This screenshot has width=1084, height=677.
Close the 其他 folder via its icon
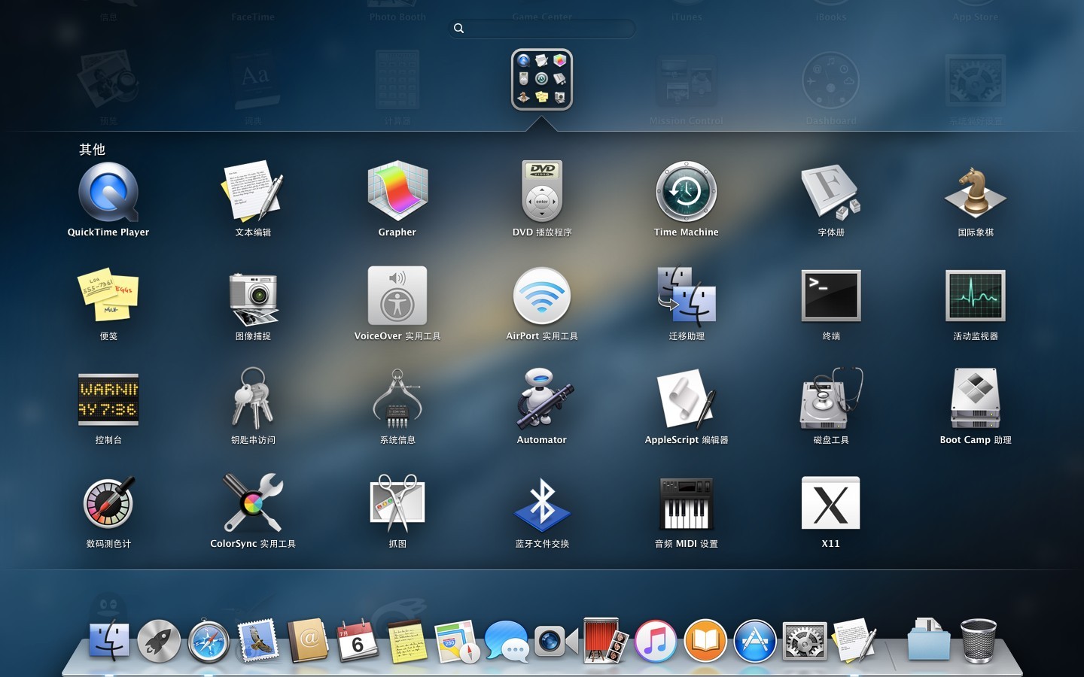point(542,80)
